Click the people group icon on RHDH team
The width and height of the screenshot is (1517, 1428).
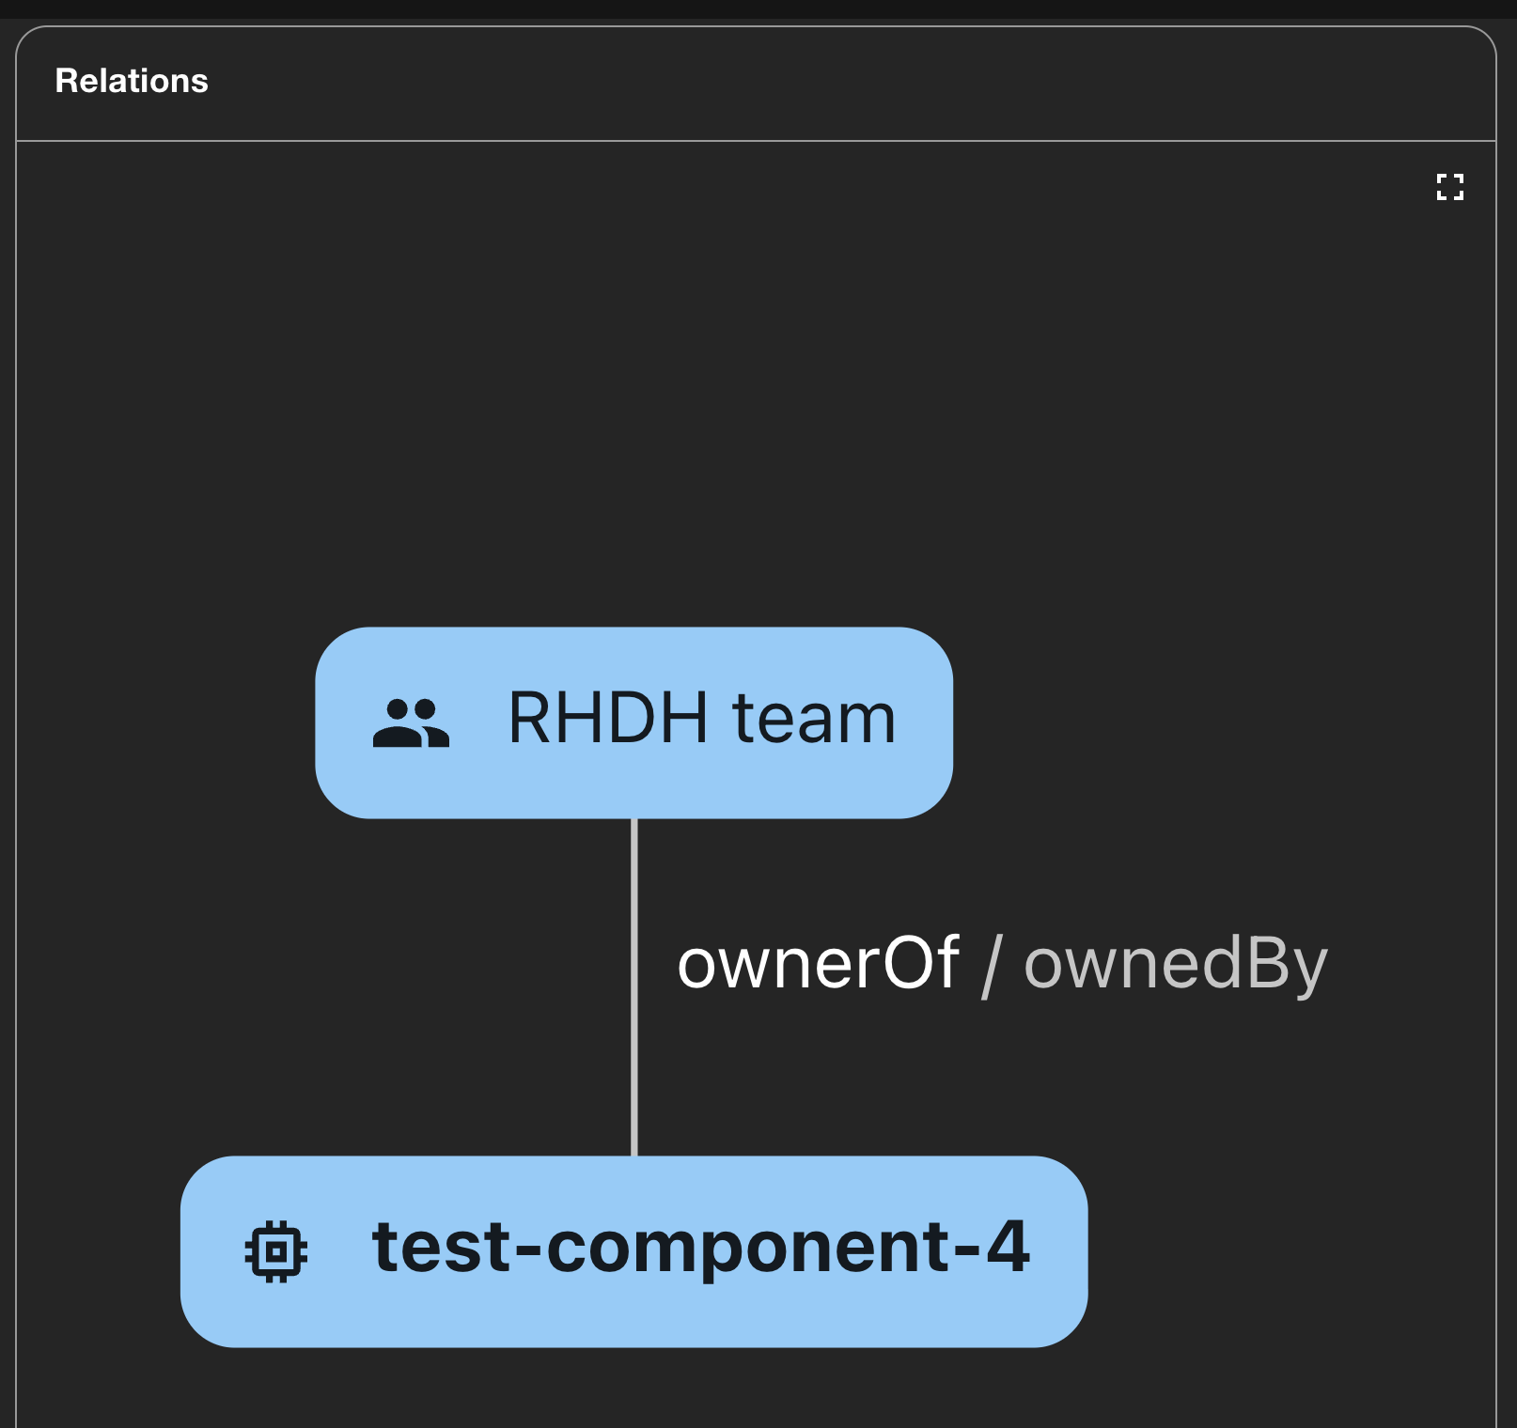(x=411, y=722)
